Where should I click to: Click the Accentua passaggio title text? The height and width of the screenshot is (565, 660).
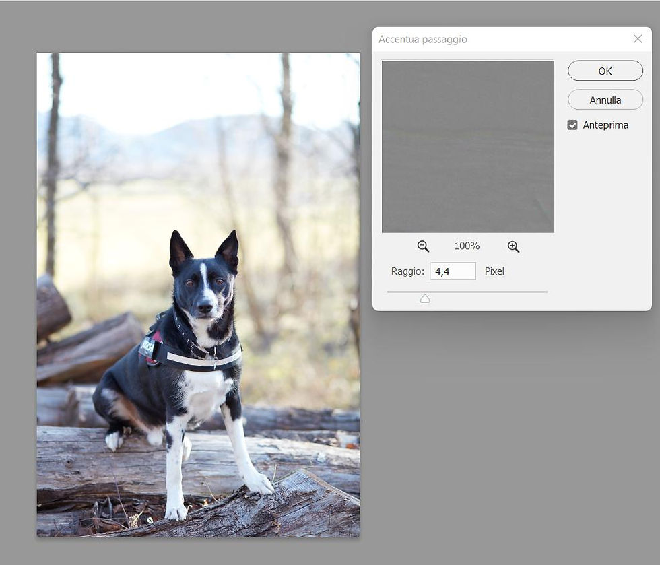(x=423, y=40)
